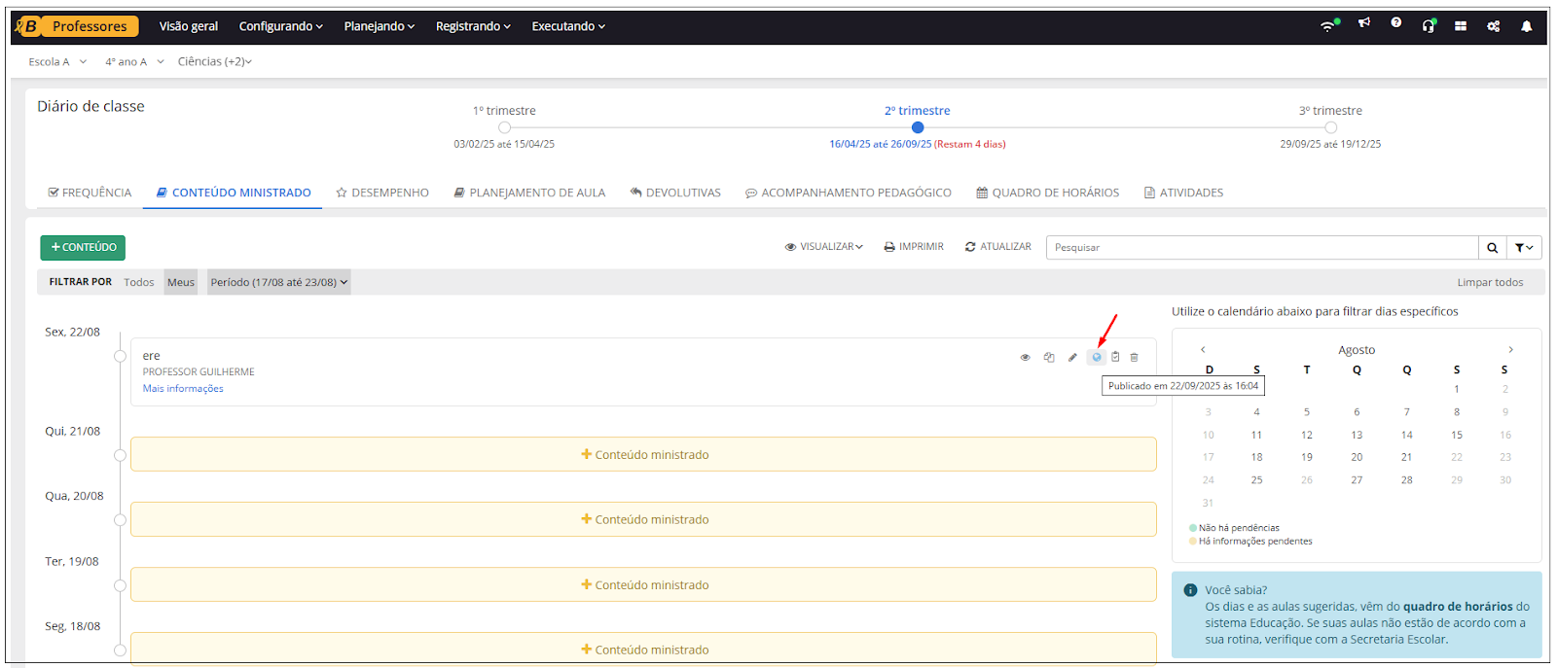The width and height of the screenshot is (1557, 668).
Task: Toggle filter to 'Todos'
Action: click(138, 282)
